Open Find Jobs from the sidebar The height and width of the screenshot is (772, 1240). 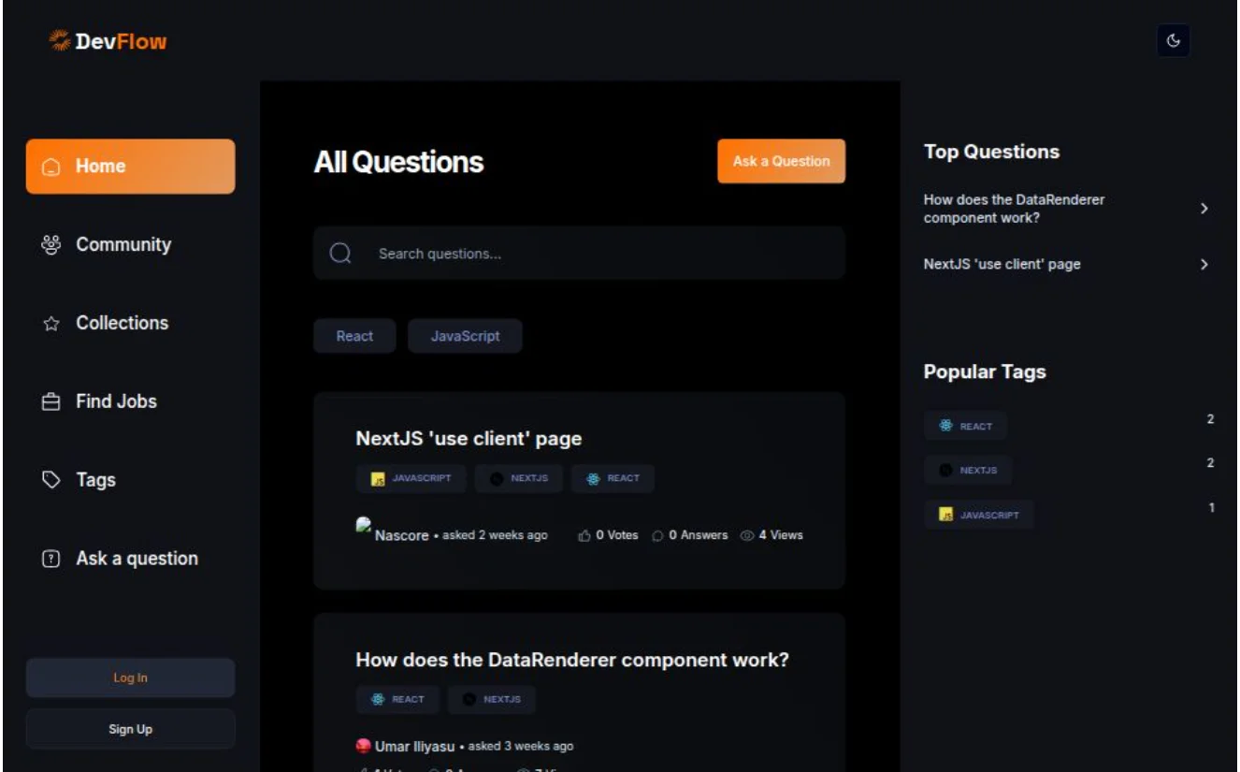coord(116,401)
